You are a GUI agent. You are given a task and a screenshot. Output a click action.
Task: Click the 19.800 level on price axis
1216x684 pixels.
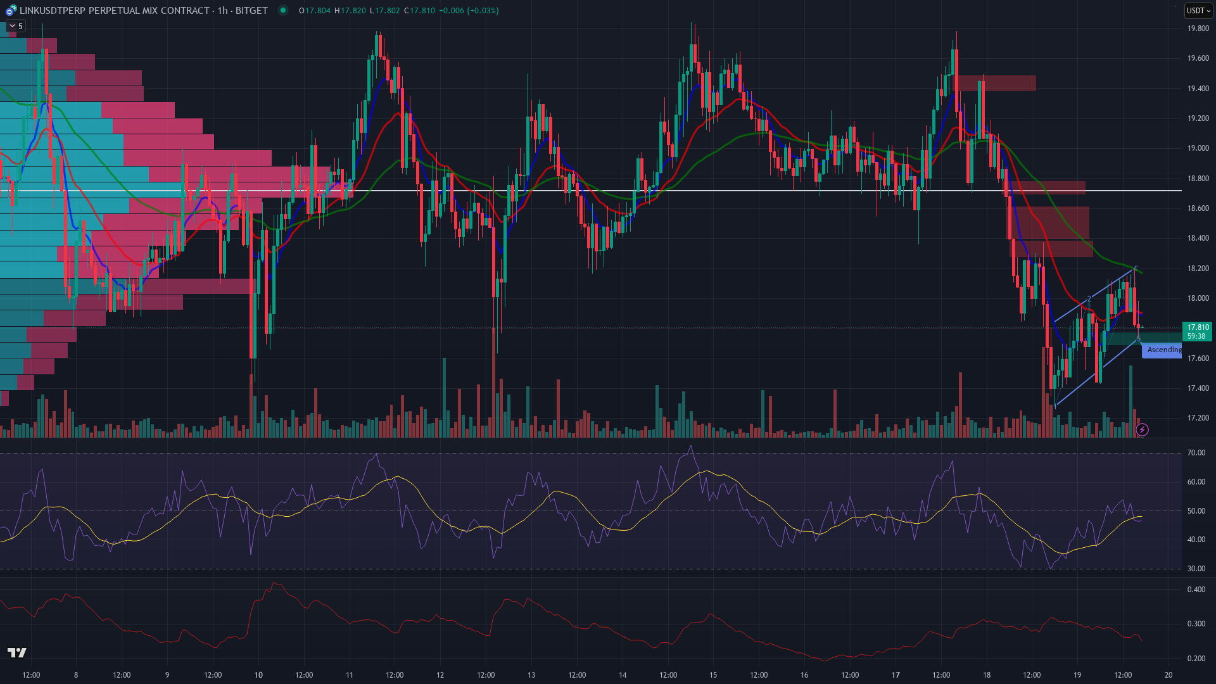pos(1198,28)
